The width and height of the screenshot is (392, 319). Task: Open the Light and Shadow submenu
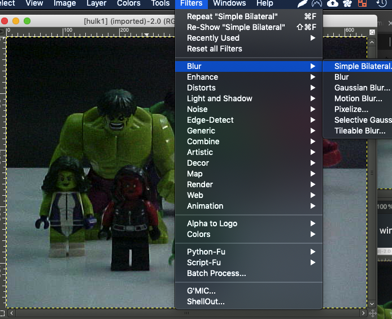(x=249, y=98)
